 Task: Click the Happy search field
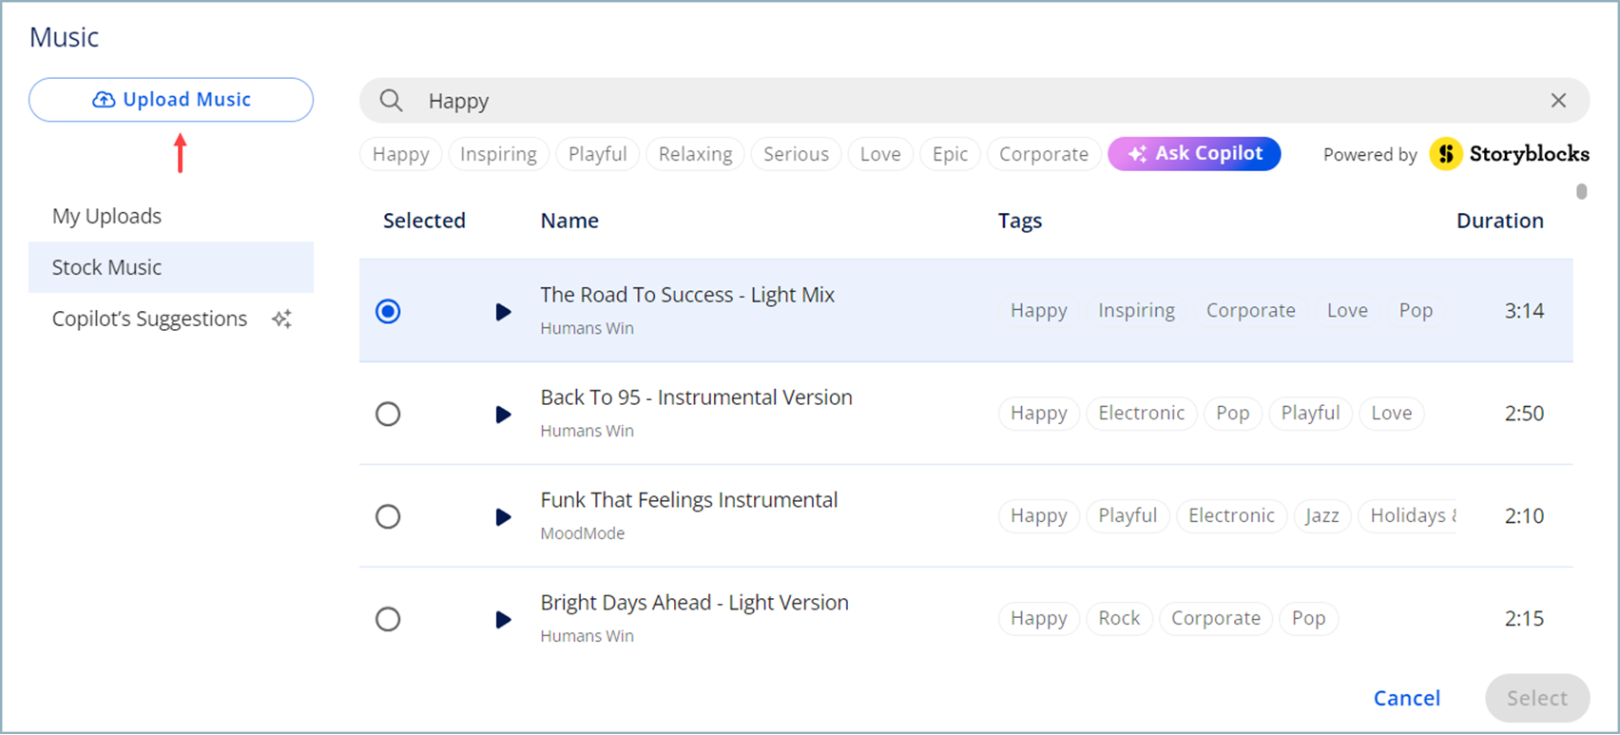point(974,100)
